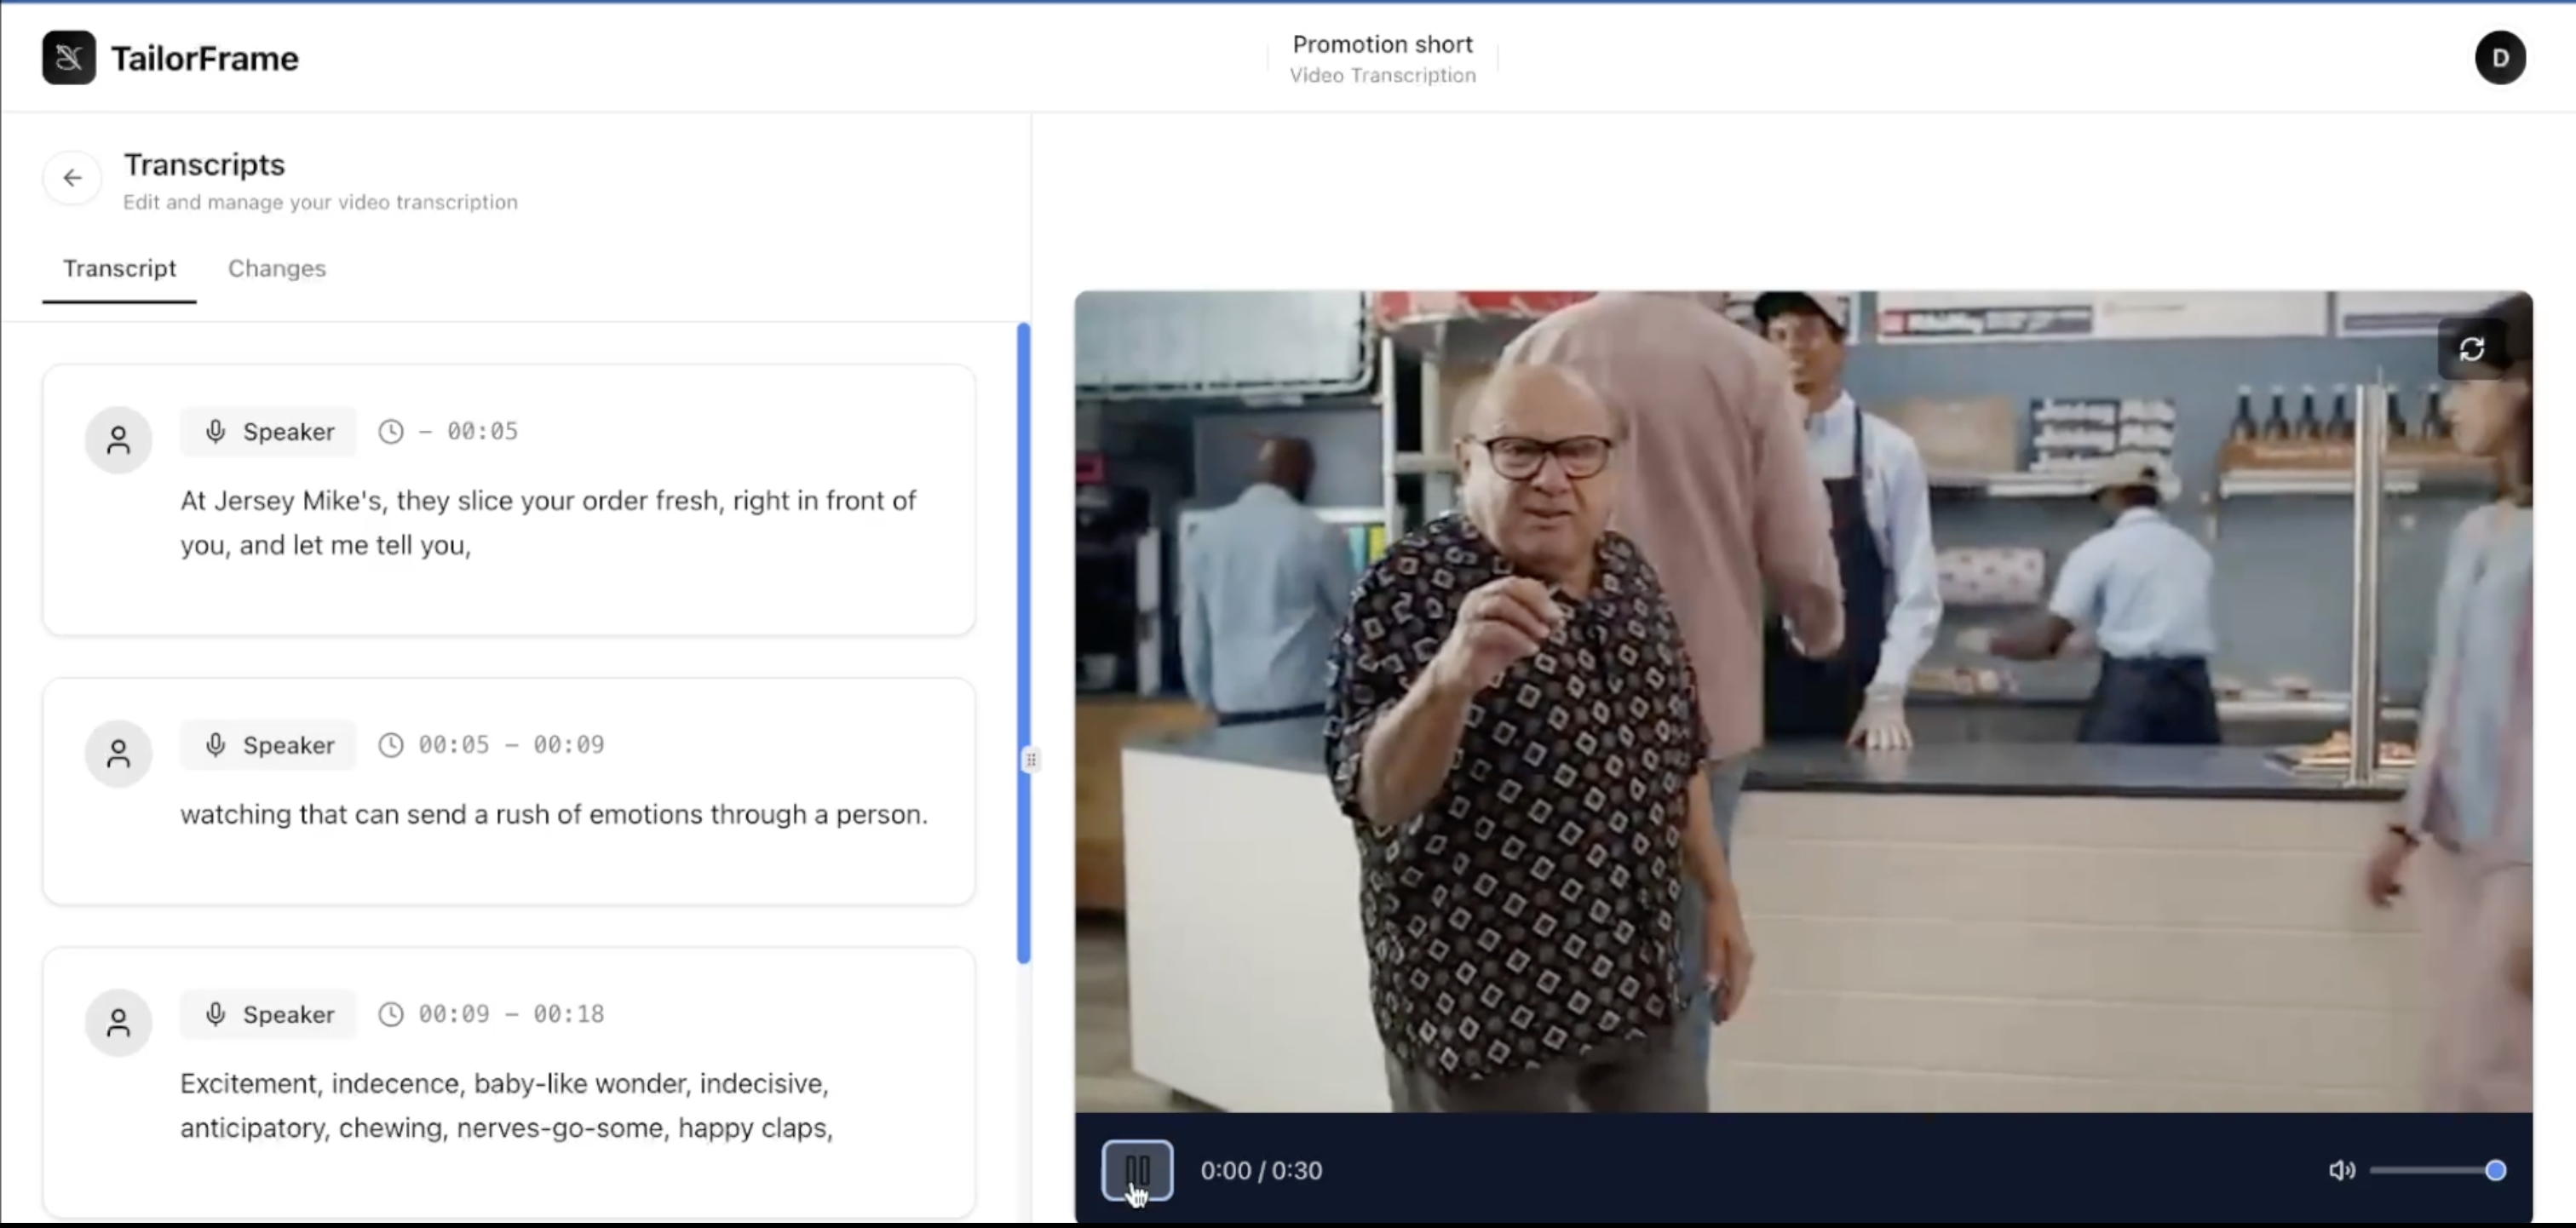Go back using the arrow button
This screenshot has height=1228, width=2576.
pos(72,178)
